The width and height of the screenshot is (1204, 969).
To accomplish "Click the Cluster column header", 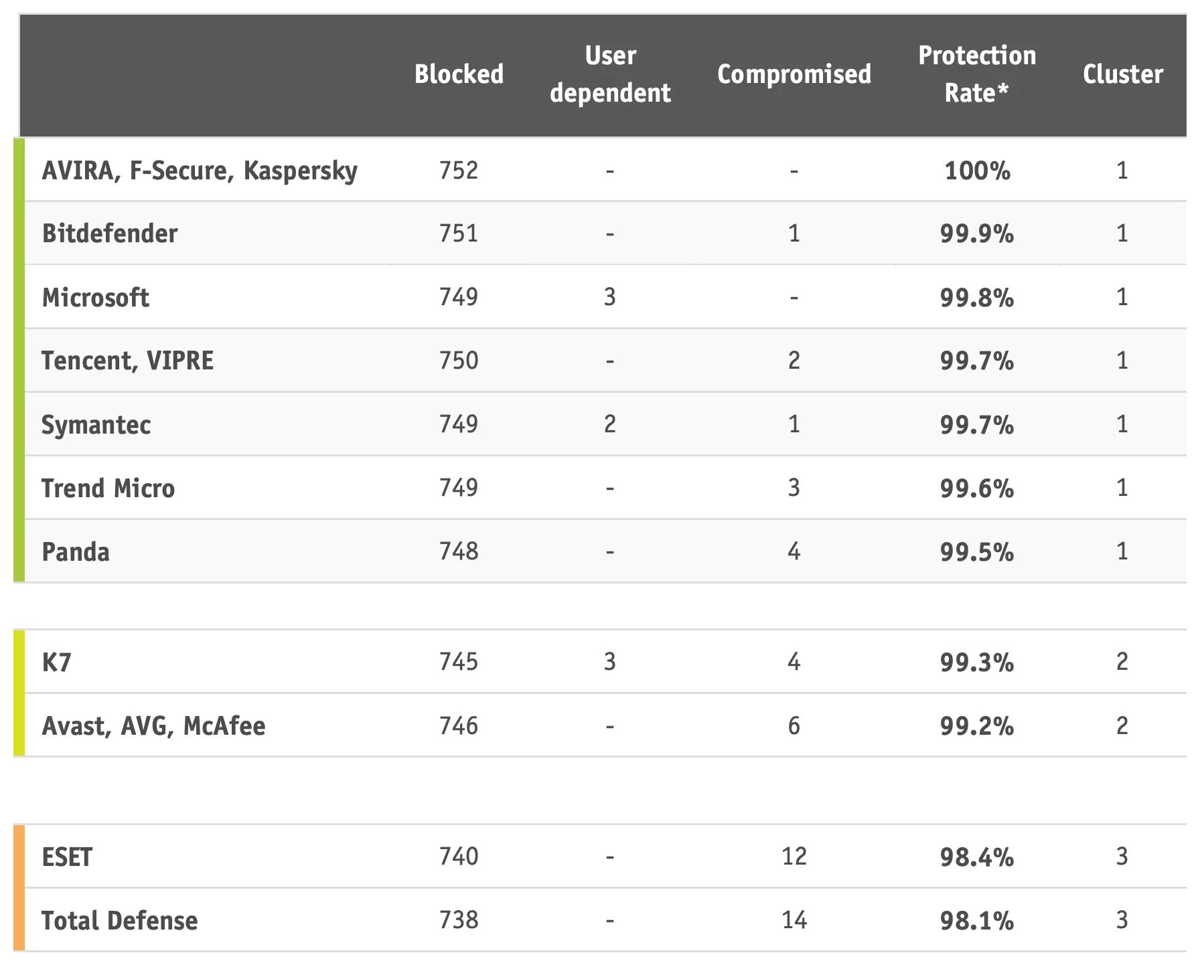I will (1123, 74).
